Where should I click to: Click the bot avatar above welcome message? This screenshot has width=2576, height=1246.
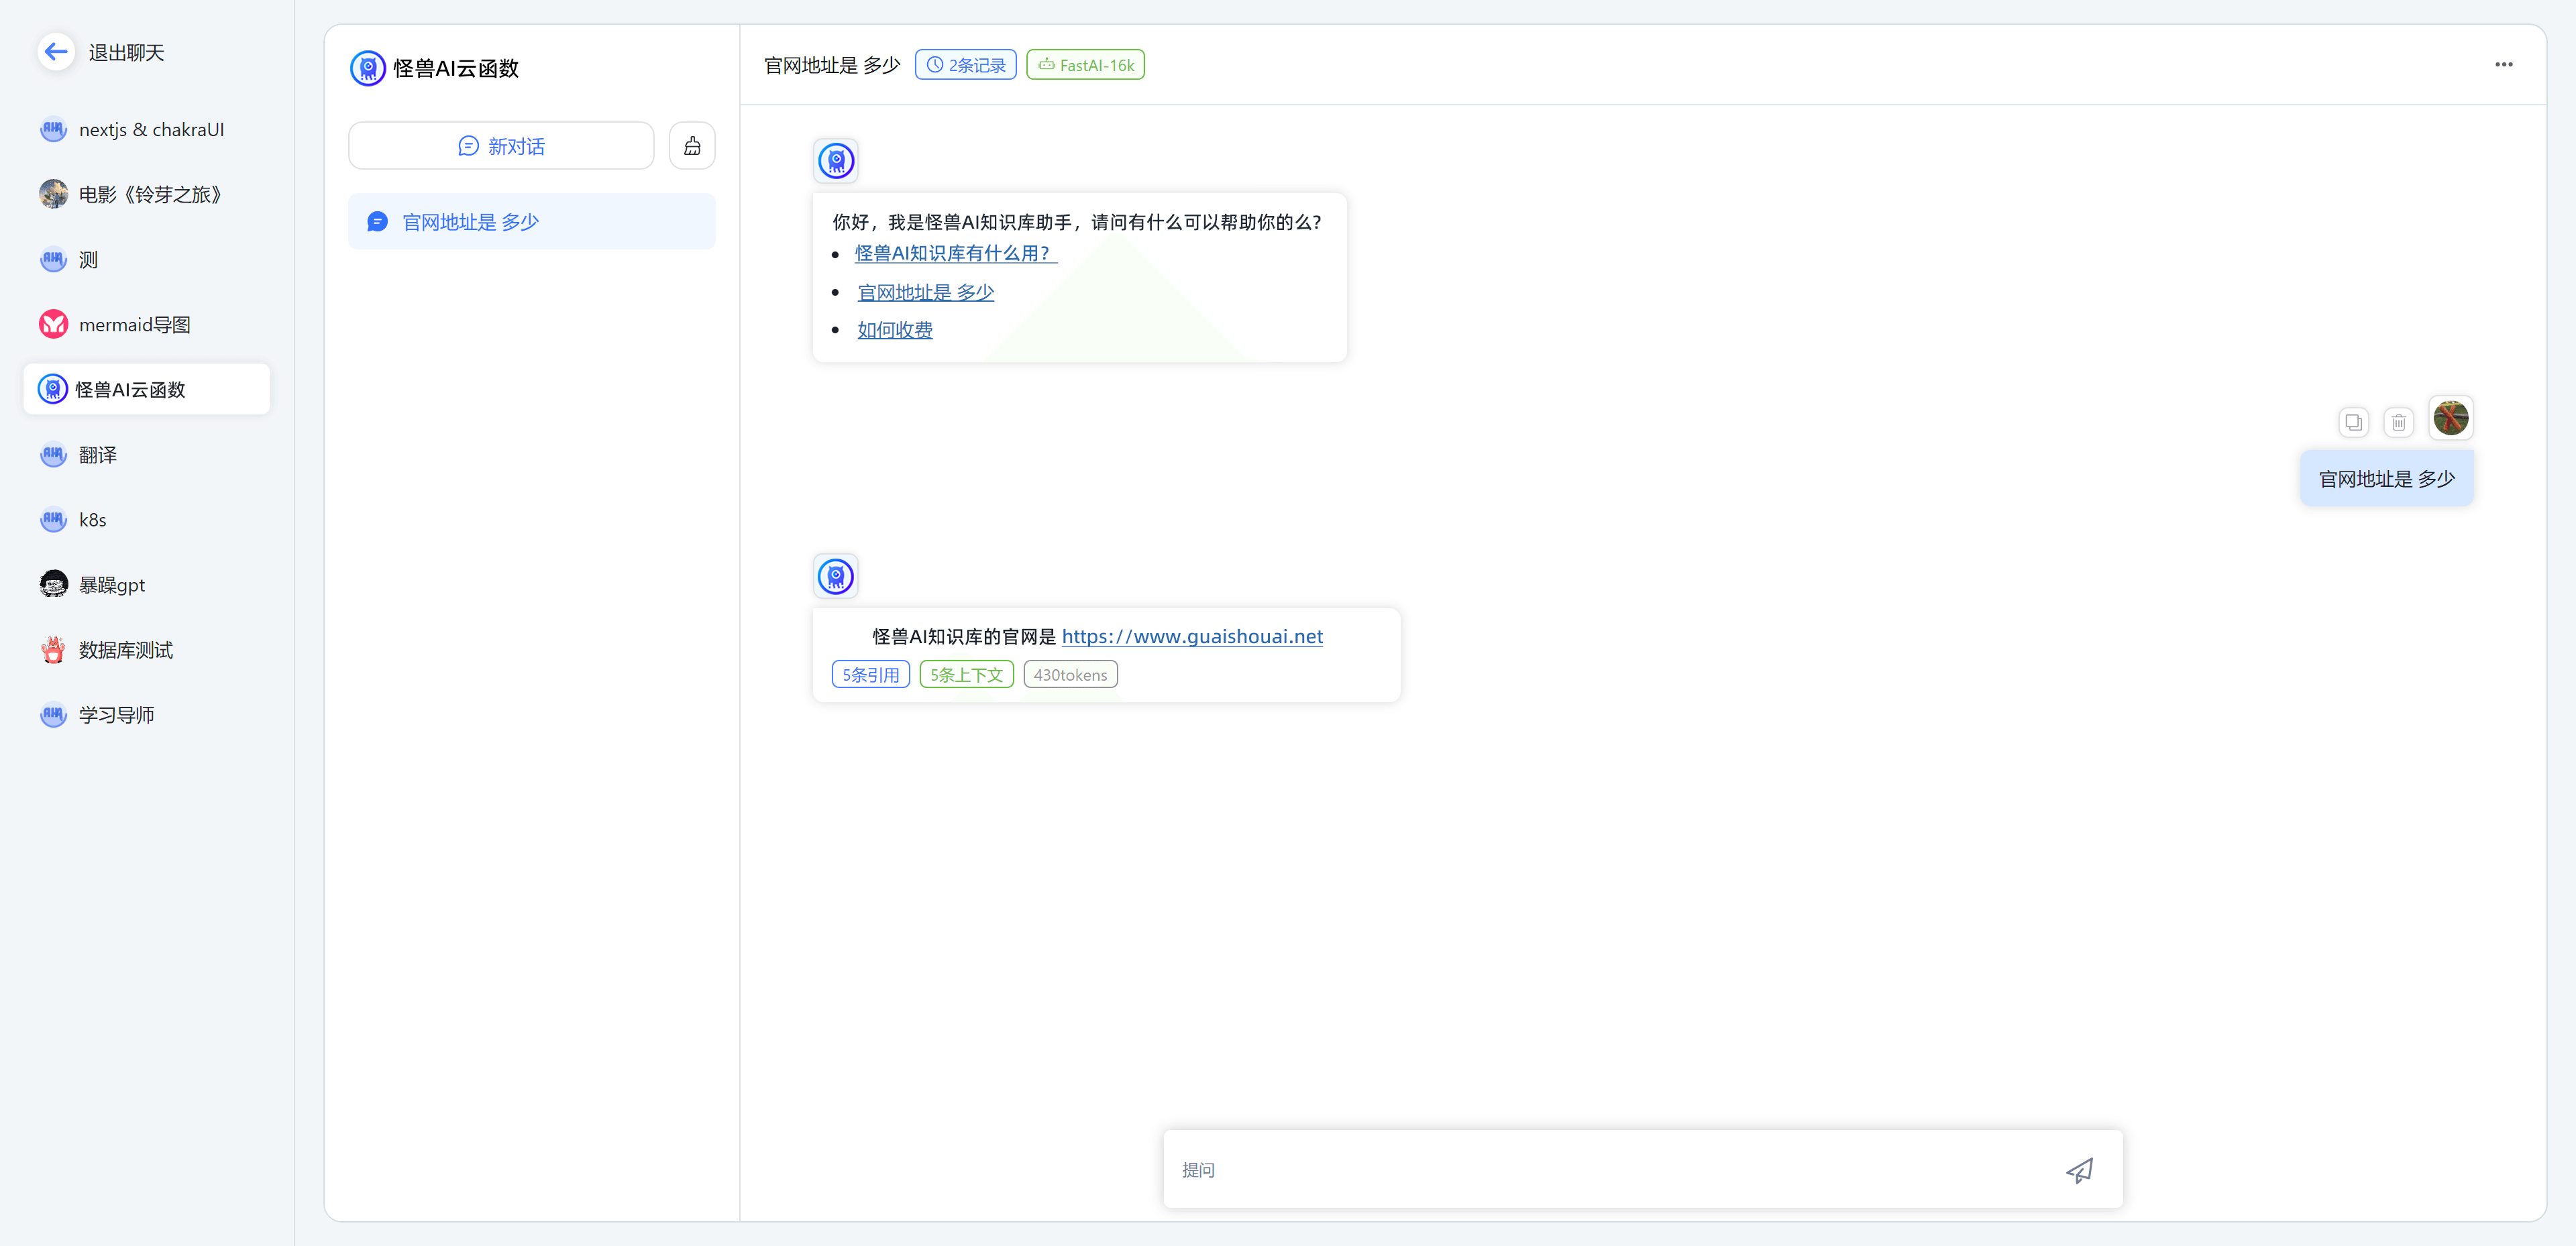[836, 160]
